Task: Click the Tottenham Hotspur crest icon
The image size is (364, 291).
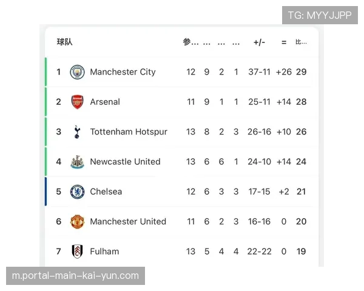Action: point(77,132)
